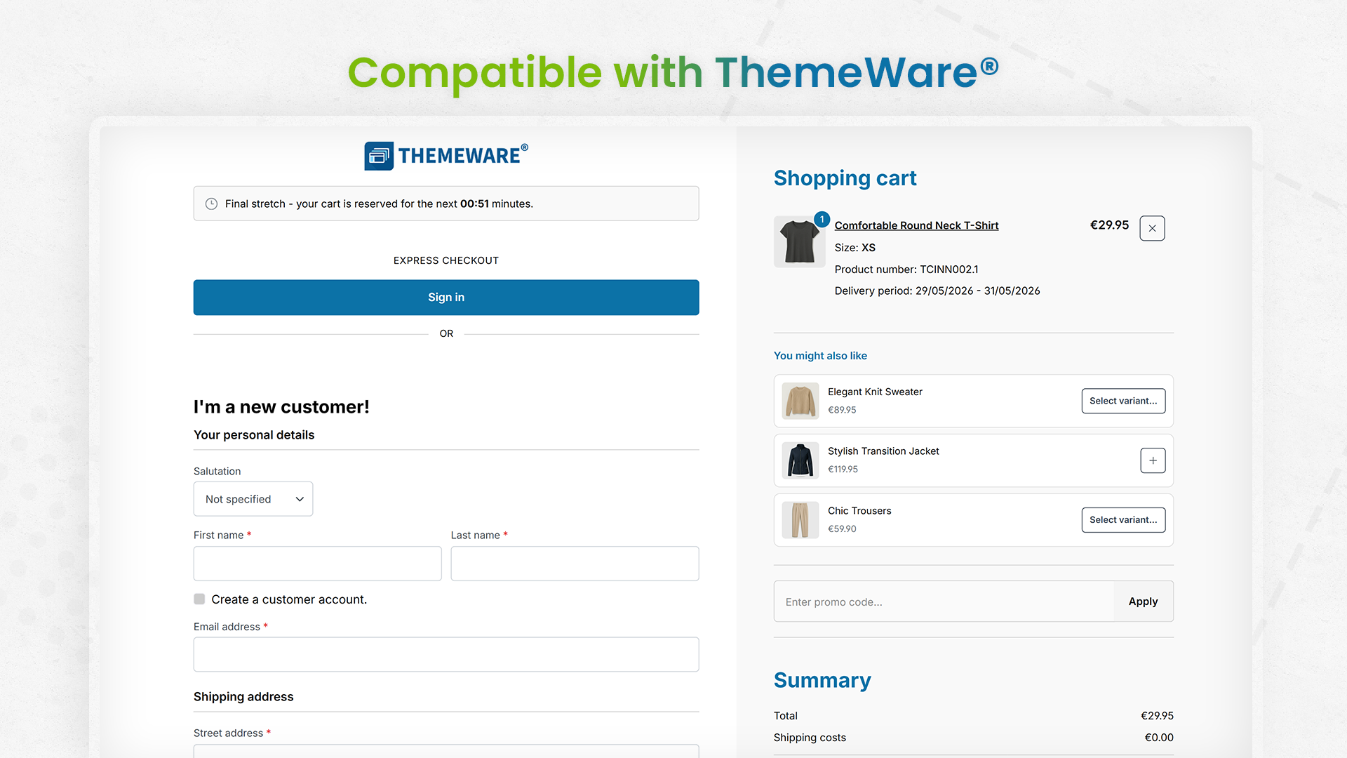The image size is (1347, 758).
Task: Click the EXPRESS CHECKOUT label
Action: tap(446, 260)
